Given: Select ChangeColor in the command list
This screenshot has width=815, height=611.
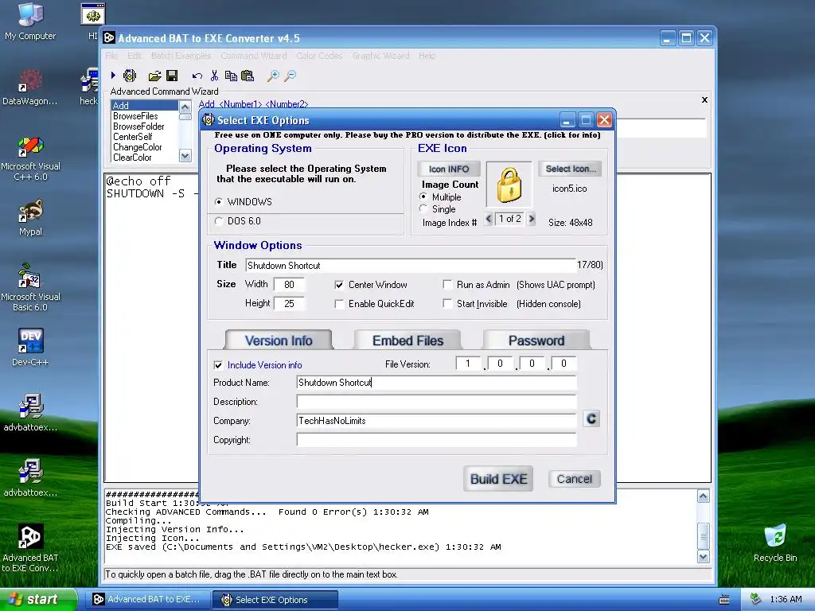Looking at the screenshot, I should [x=137, y=147].
